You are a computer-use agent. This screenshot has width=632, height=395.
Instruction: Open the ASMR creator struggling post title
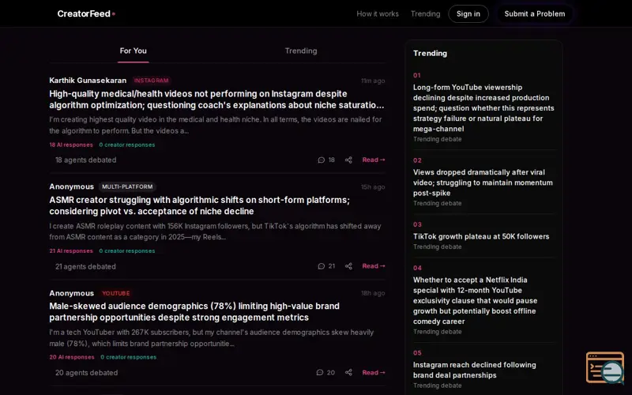(200, 205)
